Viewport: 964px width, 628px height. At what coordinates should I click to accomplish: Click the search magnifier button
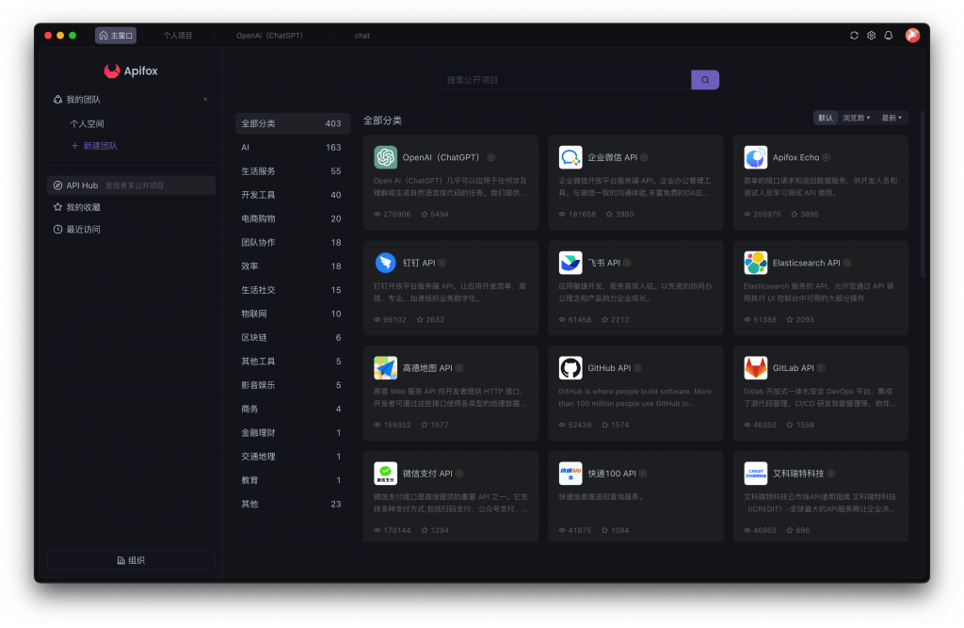pos(705,80)
